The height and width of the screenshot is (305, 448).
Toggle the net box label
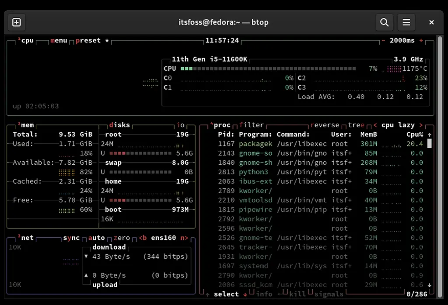tap(26, 238)
